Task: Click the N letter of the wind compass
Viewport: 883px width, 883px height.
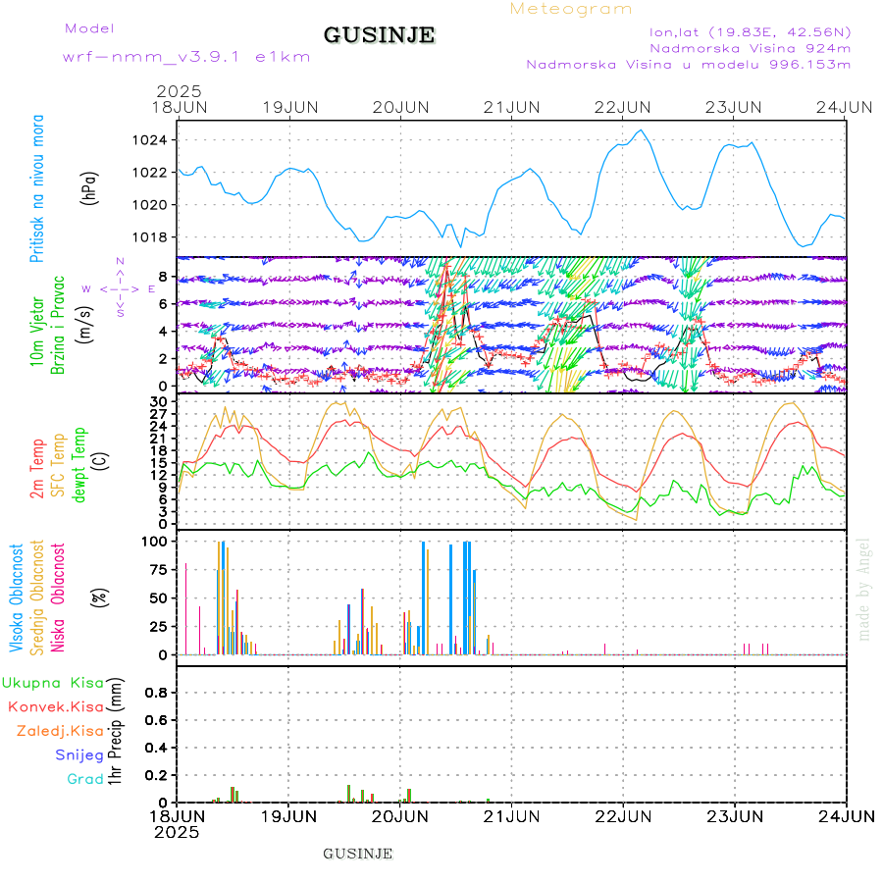Action: click(x=120, y=261)
